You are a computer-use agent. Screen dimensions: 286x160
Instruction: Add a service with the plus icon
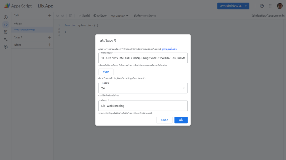(x=50, y=45)
